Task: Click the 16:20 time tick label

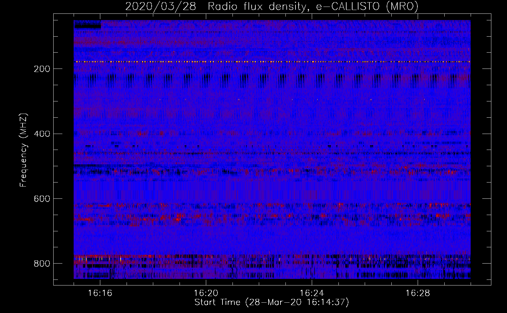Action: point(206,293)
